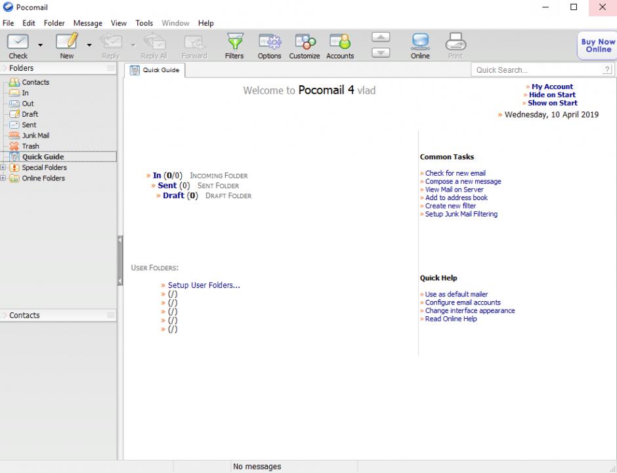Click the Quick Search help question icon
Screen dimensions: 617x473
coord(608,70)
